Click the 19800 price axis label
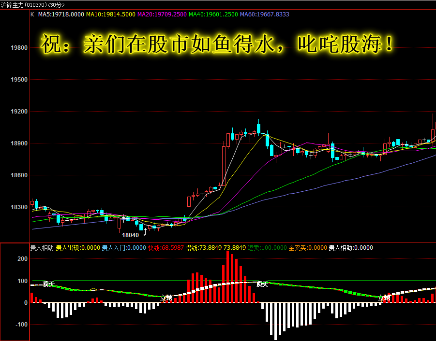436x341 pixels. [x=19, y=48]
